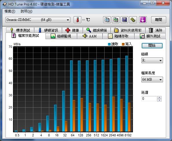Open the 健康 health tab
The image size is (172, 141).
click(72, 30)
